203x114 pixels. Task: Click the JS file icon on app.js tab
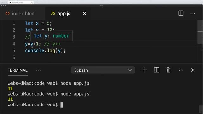click(x=53, y=13)
